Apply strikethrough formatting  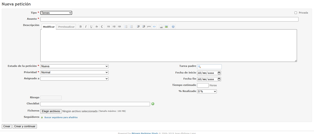click(x=97, y=26)
